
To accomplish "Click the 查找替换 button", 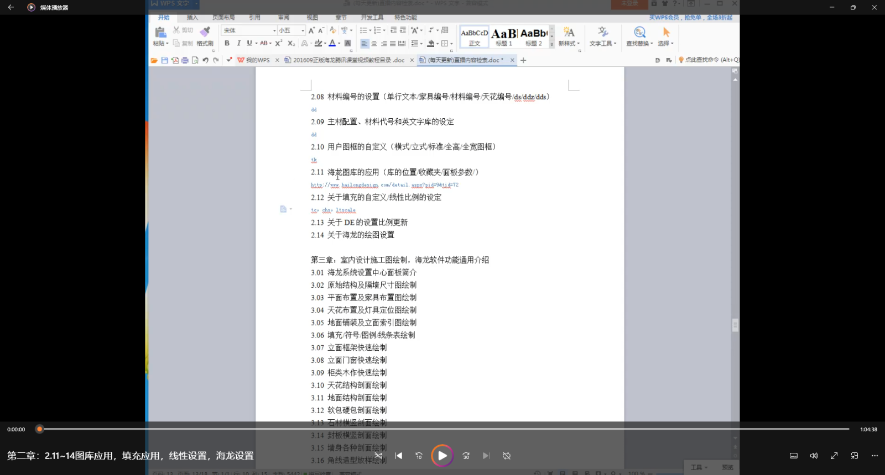I will click(639, 36).
